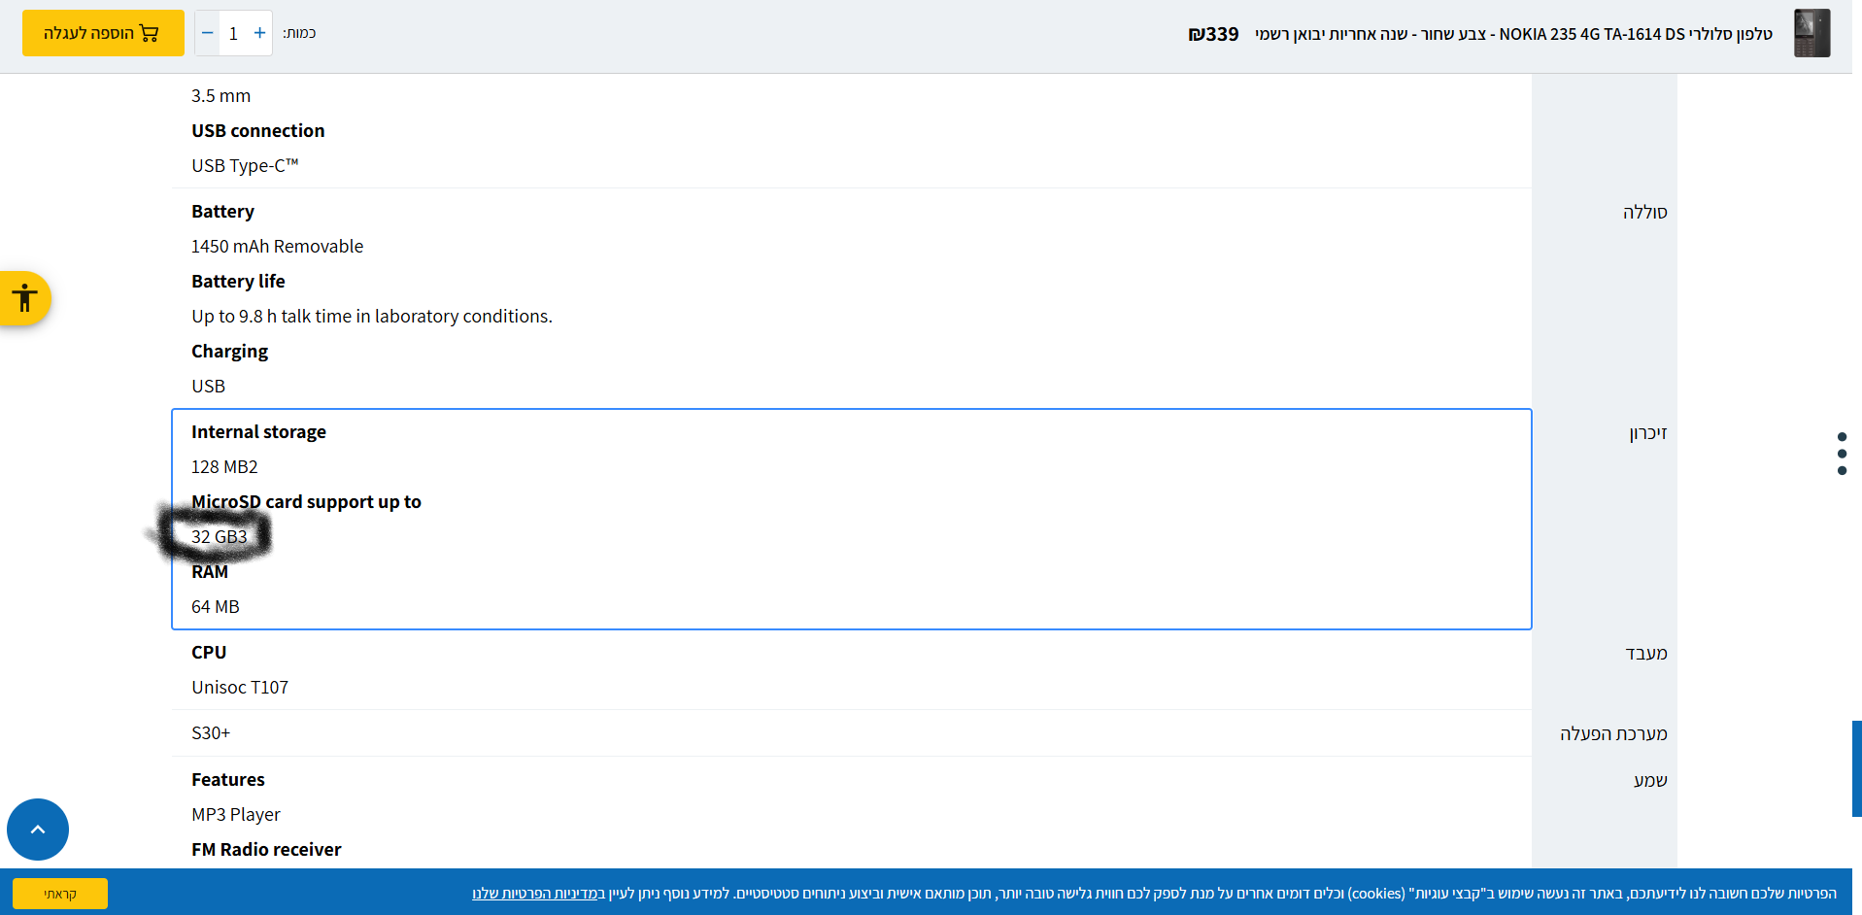Click the circled 32 GB3 MicroSD value
Viewport: 1862px width, 915px height.
(220, 537)
